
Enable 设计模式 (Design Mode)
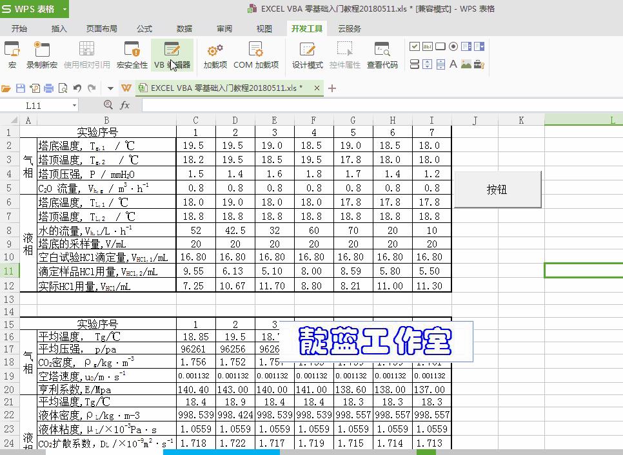click(308, 55)
